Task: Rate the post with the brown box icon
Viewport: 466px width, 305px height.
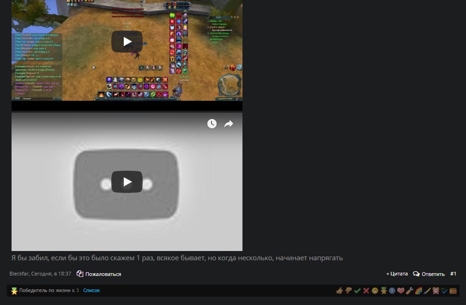Action: 453,291
